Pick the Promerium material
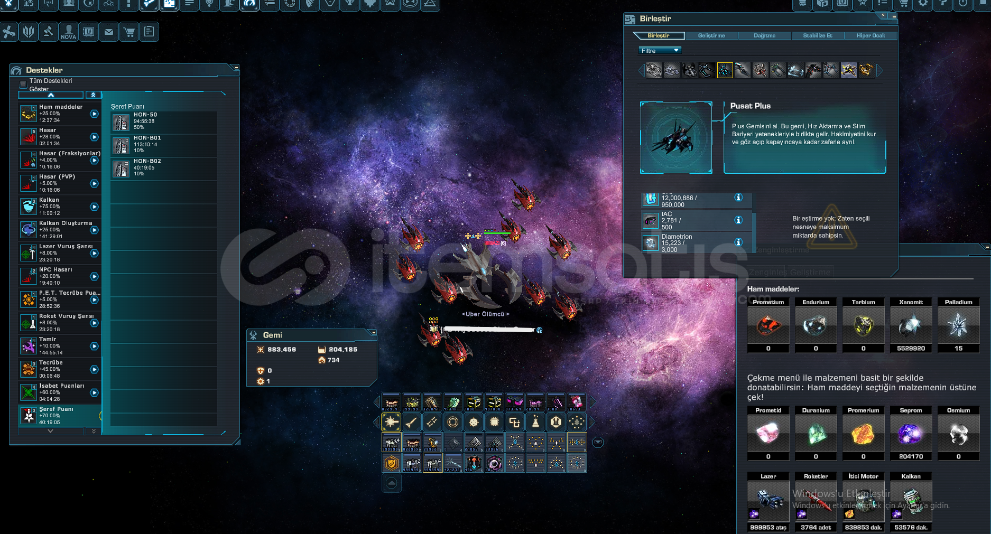 [863, 434]
